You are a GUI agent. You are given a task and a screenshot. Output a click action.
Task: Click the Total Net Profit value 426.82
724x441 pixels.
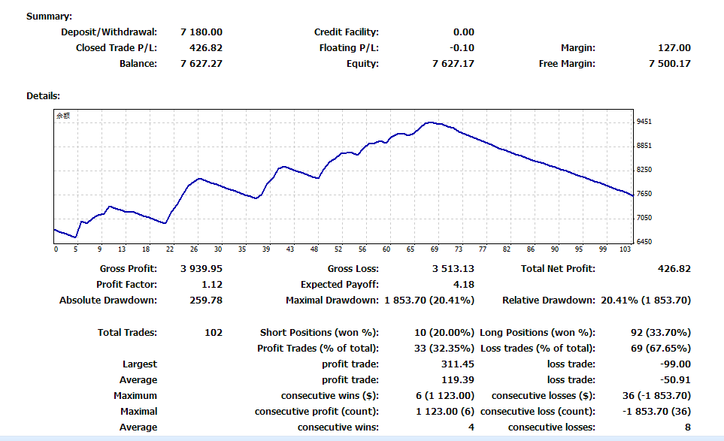pos(674,268)
